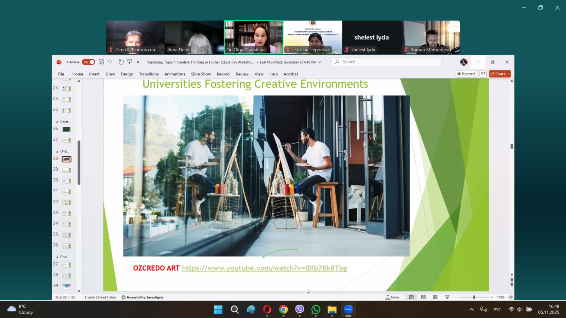Collapse the 'Case...' section in slide panel

57,122
